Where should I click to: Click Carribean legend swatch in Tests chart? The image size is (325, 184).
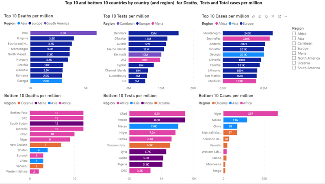pyautogui.click(x=118, y=24)
